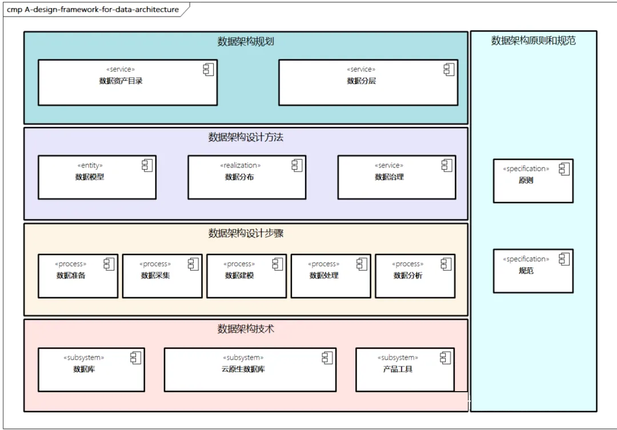Click component icon in 数据分布 box
Image resolution: width=617 pixels, height=430 pixels.
pos(297,165)
